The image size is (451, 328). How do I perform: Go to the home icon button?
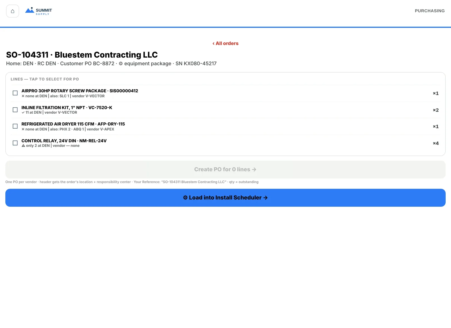pos(13,11)
